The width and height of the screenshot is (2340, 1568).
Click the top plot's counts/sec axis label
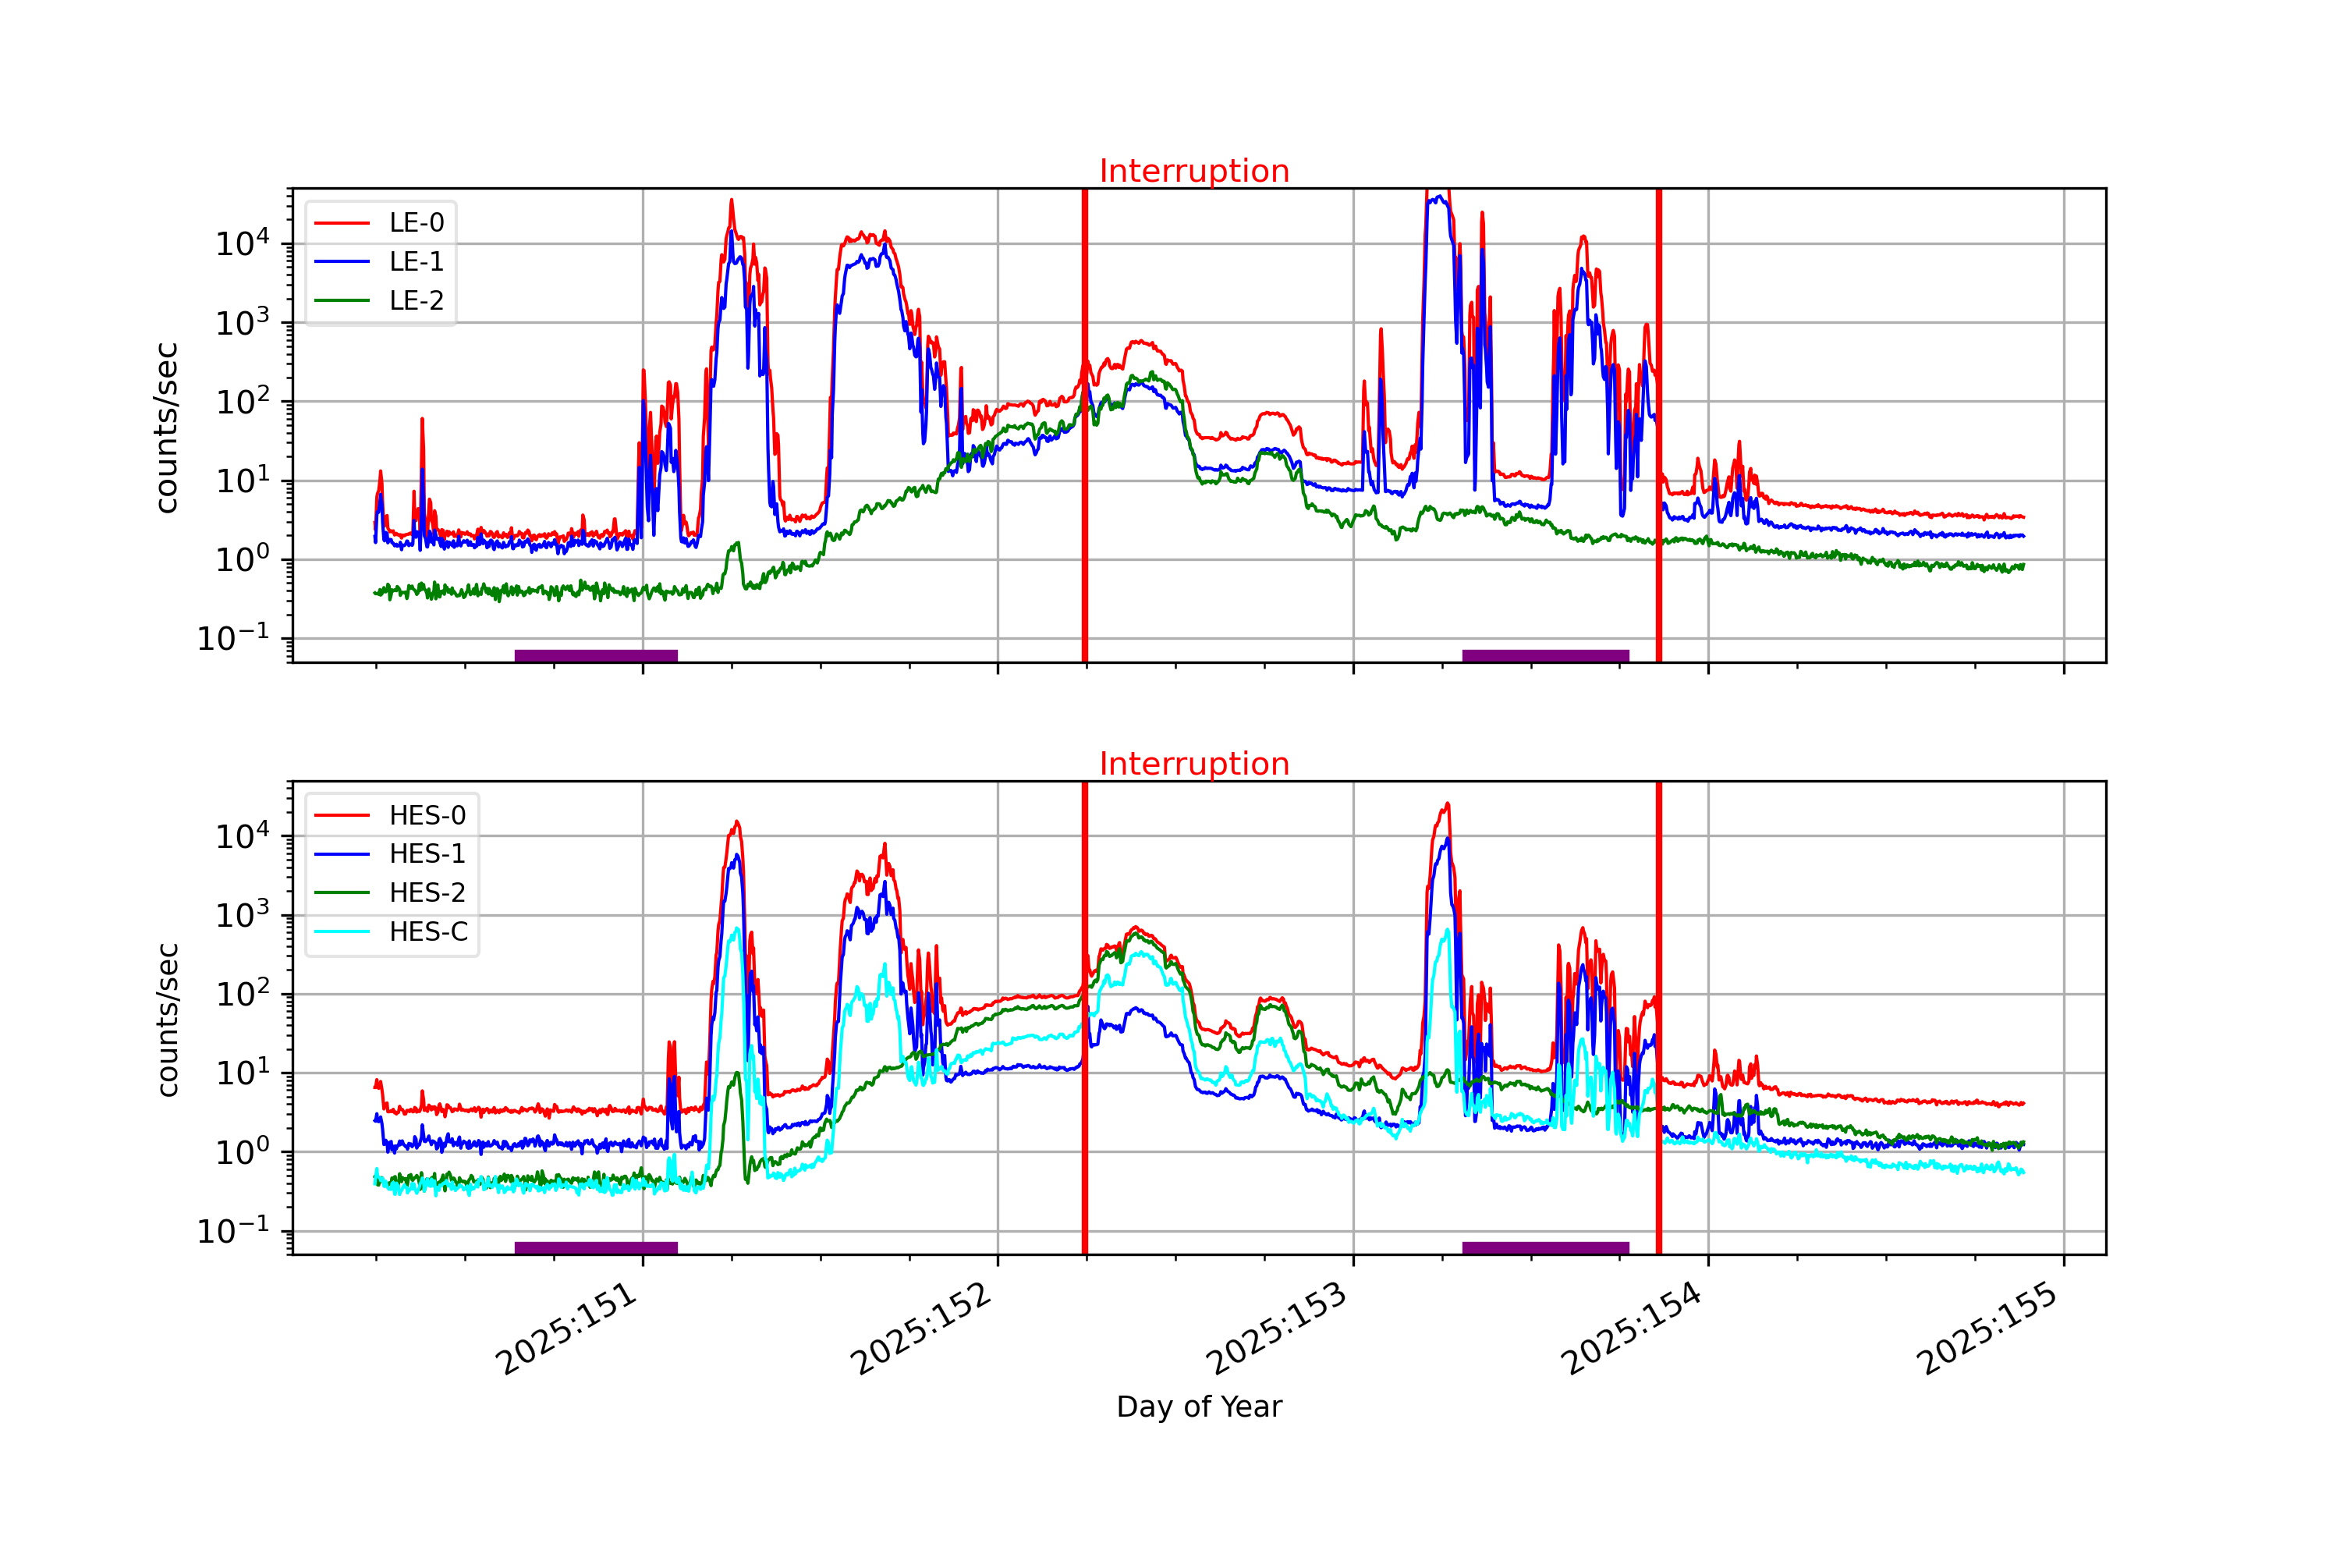click(x=167, y=427)
